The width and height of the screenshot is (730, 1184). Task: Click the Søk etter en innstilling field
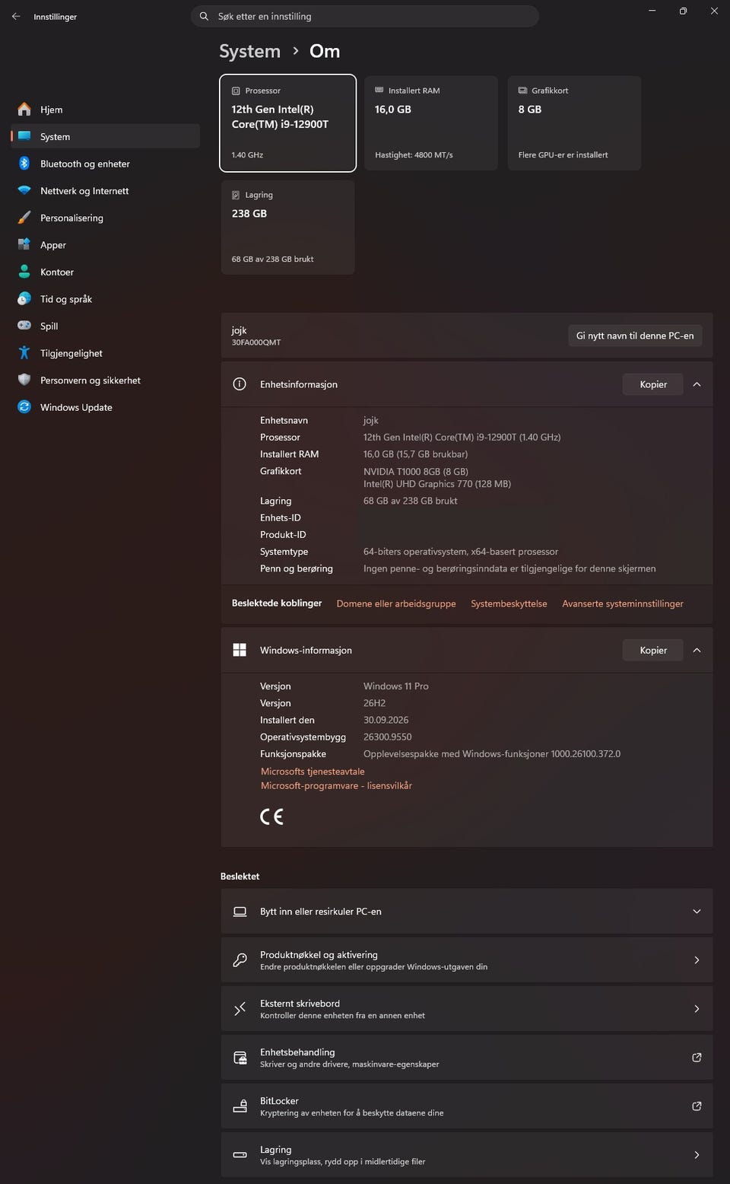point(365,16)
